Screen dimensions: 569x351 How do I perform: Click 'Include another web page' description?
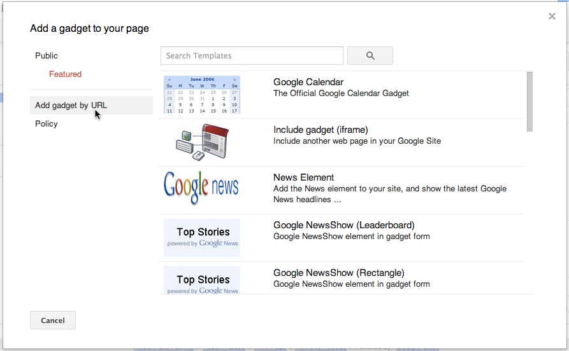(x=357, y=141)
